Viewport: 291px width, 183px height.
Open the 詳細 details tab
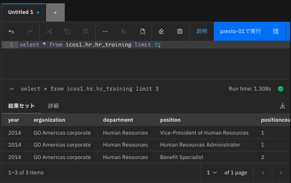(53, 106)
